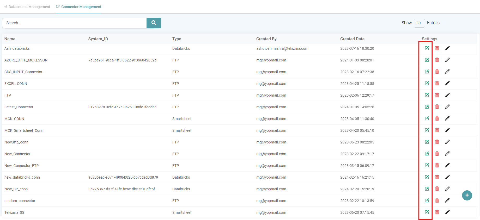Viewport: 480px width, 220px height.
Task: Click the black pencil icon for MCK_CONN
Action: [447, 118]
